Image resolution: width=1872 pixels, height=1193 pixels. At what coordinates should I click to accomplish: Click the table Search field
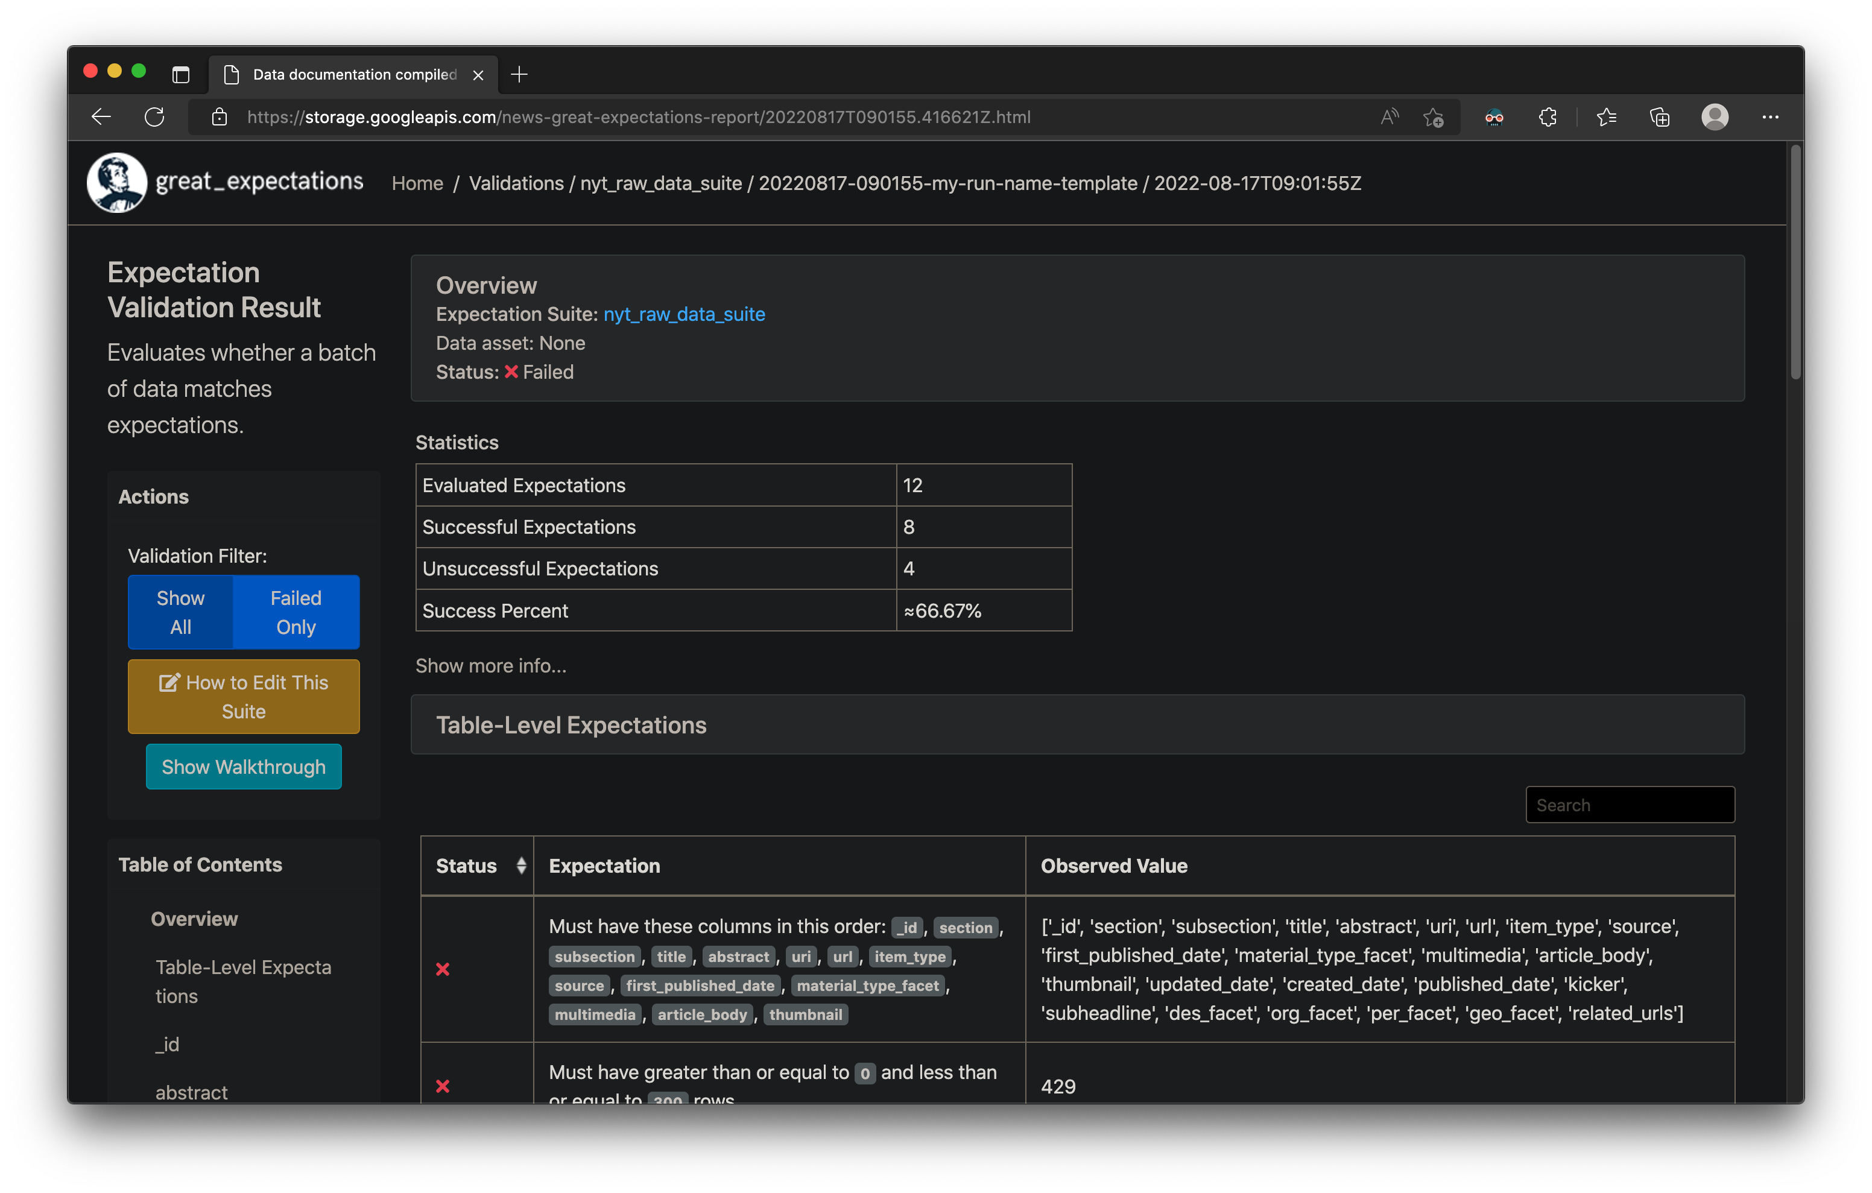click(1630, 804)
